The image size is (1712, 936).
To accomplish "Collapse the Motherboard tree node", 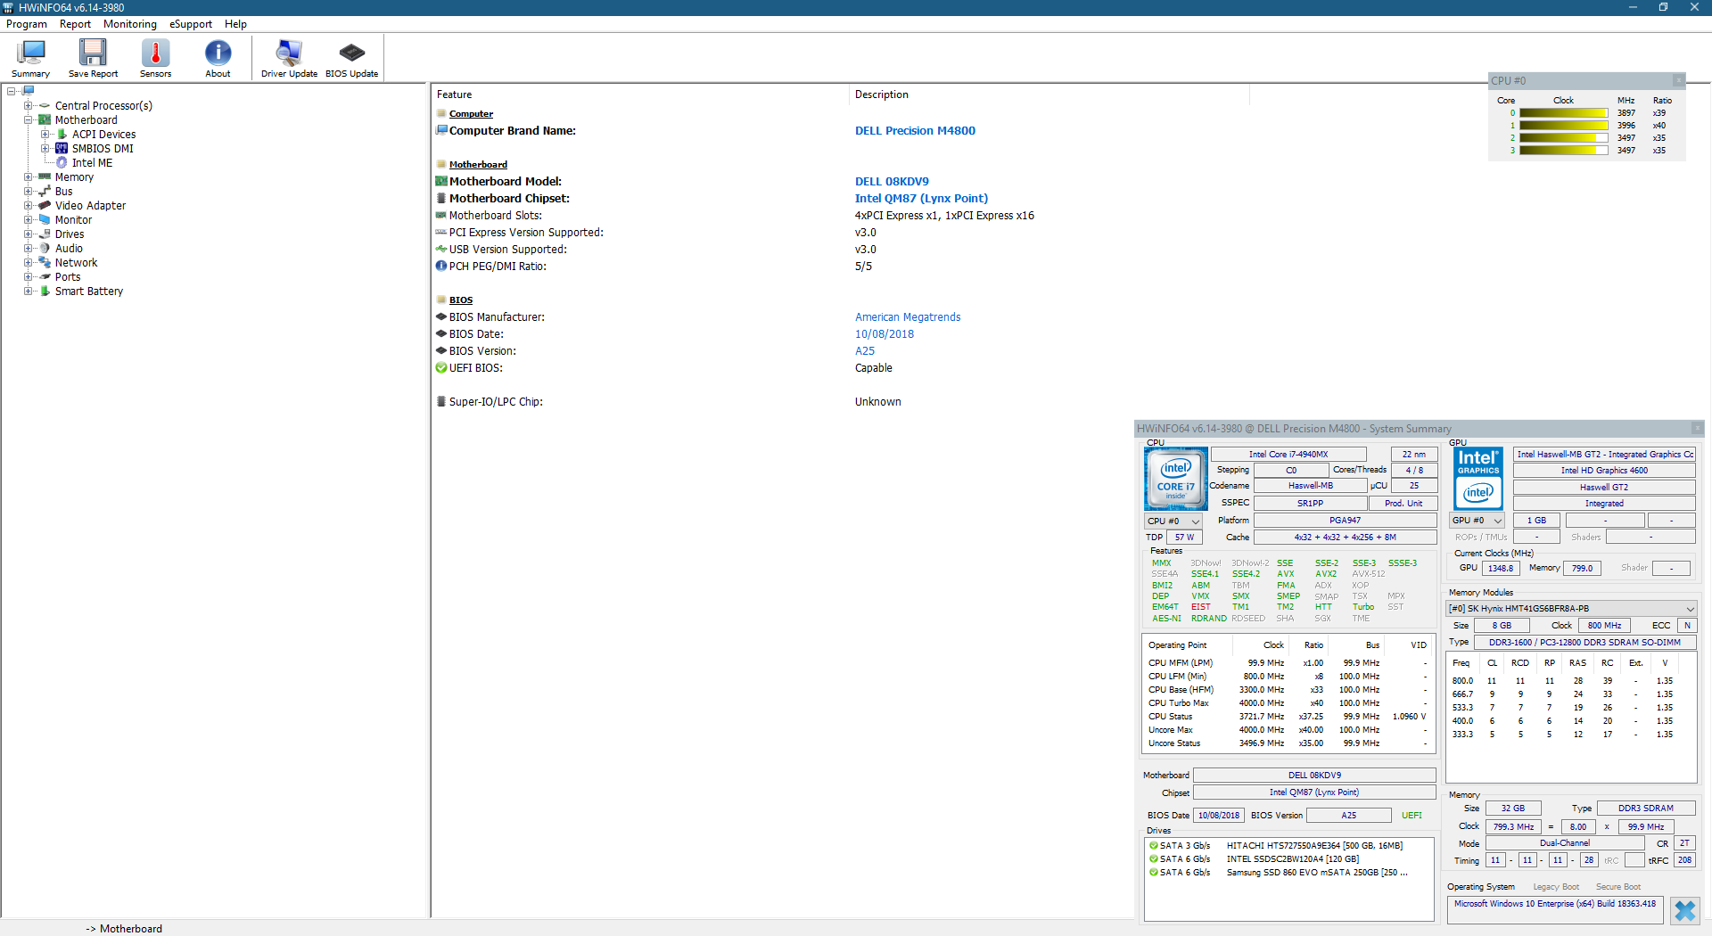I will tap(28, 120).
